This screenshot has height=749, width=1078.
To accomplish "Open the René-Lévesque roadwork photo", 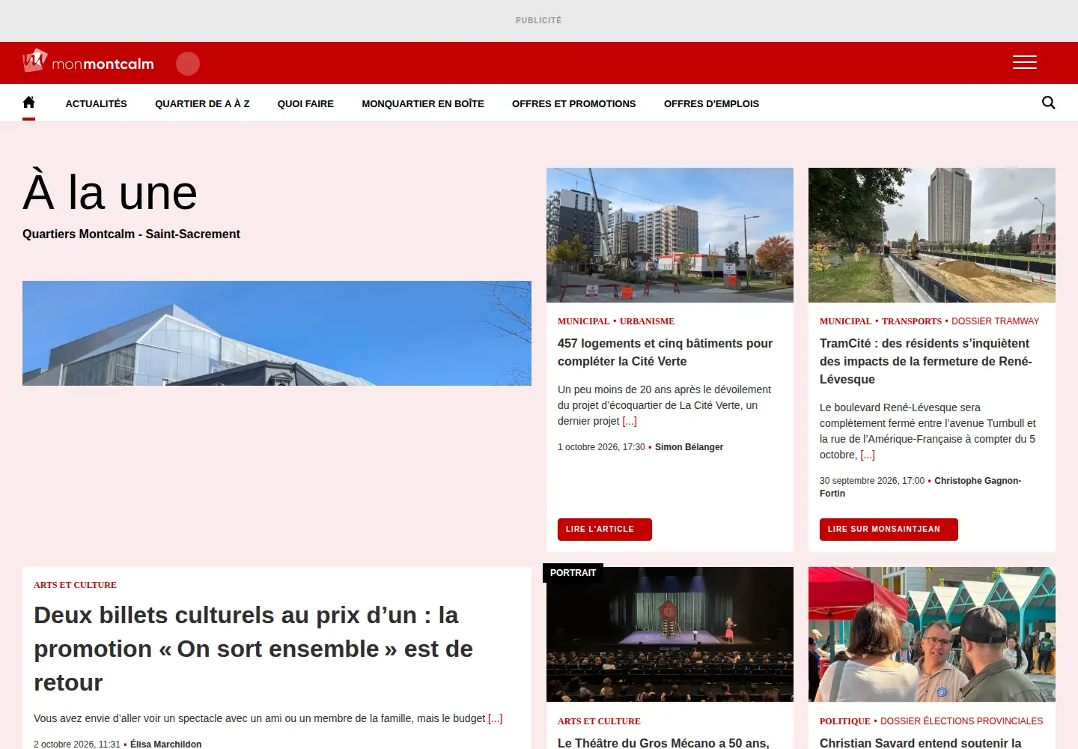I will click(x=932, y=235).
